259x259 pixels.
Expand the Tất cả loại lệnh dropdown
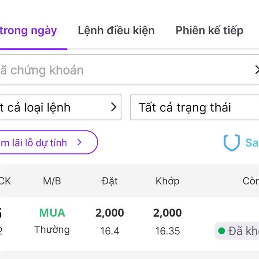click(x=56, y=107)
